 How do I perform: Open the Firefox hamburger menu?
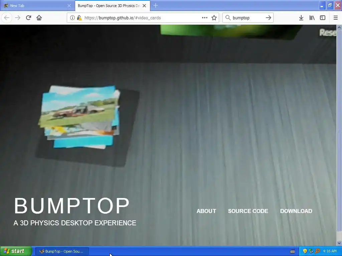tap(336, 18)
